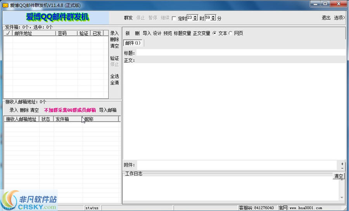Viewport: 349px width, 211px height.
Task: Click 清空 to clear the work log
Action: 339,176
